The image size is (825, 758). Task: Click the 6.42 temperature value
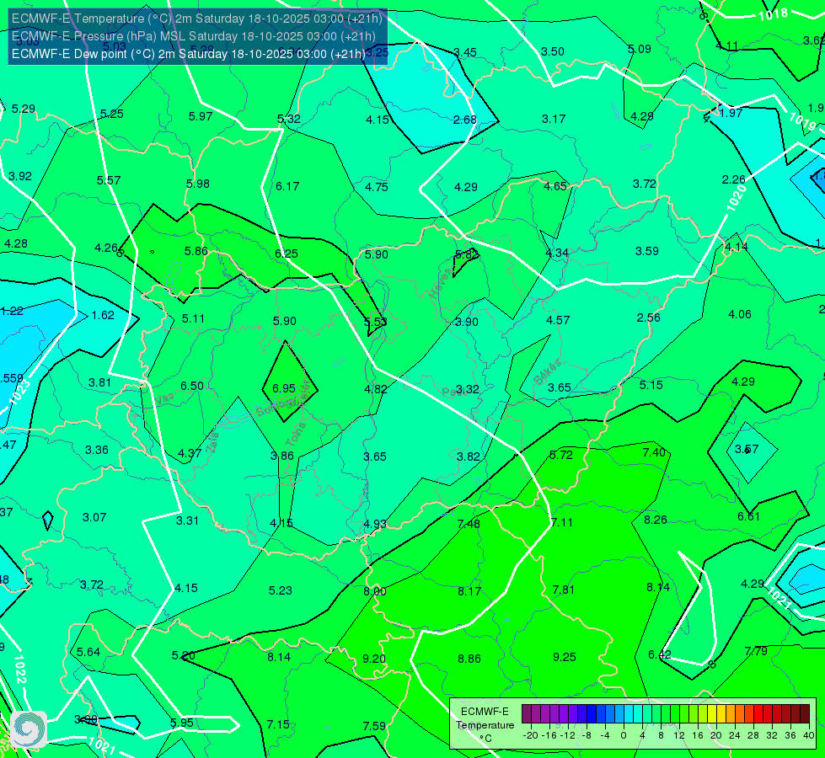659,654
